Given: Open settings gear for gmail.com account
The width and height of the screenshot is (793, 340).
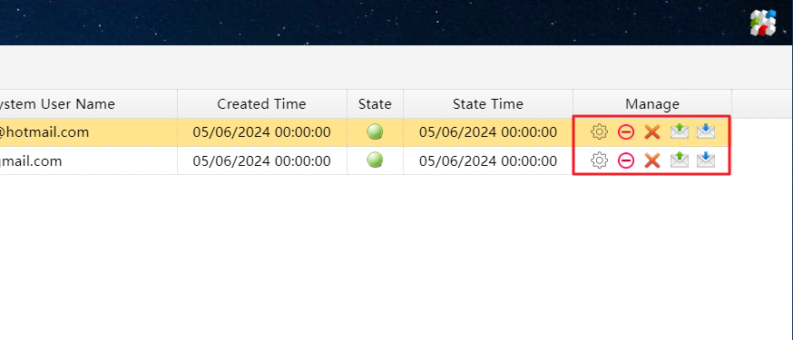Looking at the screenshot, I should (x=599, y=160).
